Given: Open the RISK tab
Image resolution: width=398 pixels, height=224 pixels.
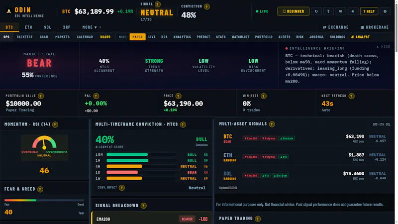Looking at the screenshot, I should tap(300, 37).
